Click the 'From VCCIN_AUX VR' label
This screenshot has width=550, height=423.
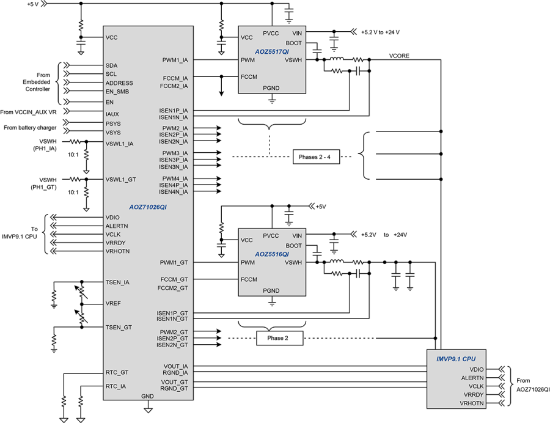tap(29, 112)
